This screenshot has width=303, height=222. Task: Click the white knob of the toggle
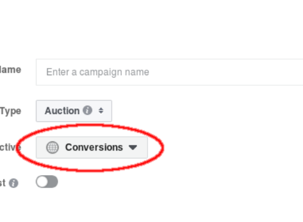[x=42, y=182]
